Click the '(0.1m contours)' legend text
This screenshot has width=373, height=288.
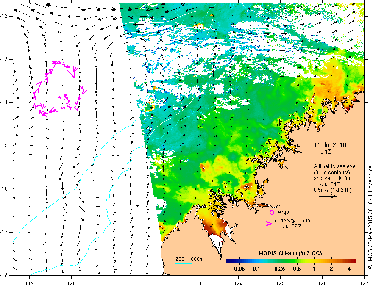332,172
